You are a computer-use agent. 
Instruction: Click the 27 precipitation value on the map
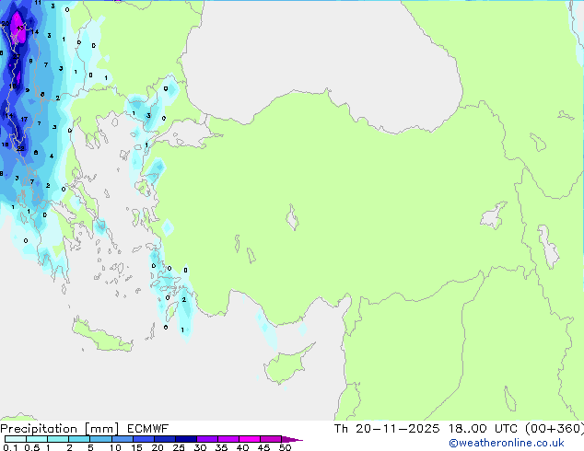16,56
